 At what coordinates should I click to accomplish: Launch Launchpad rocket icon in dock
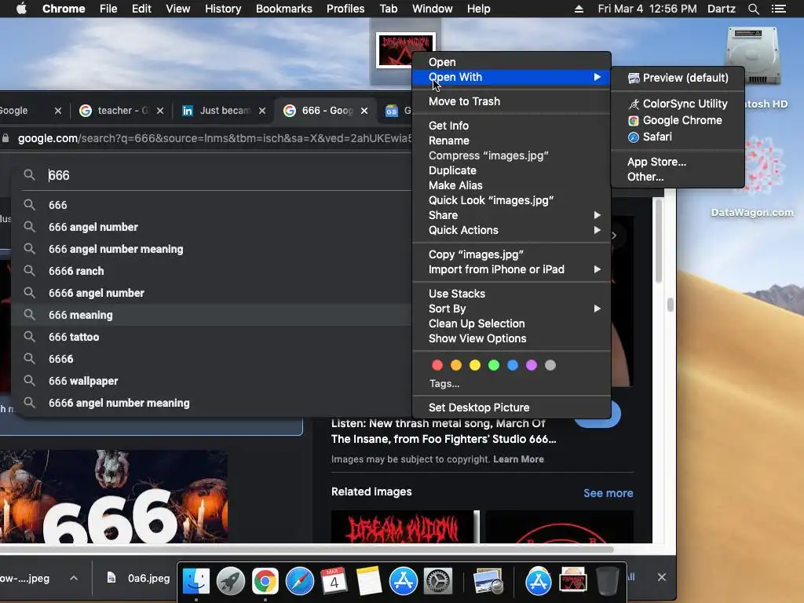click(230, 581)
